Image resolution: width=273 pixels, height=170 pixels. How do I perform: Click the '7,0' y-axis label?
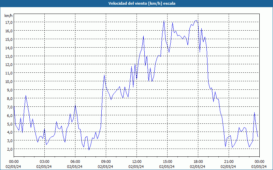pos(10,107)
